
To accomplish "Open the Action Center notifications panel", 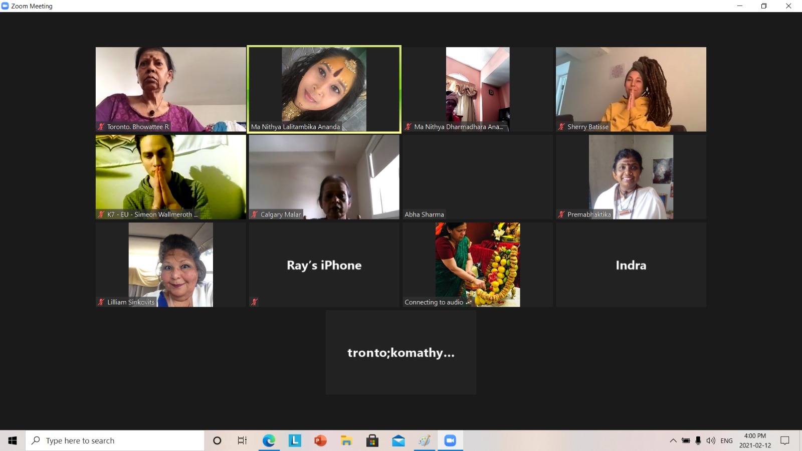I will click(x=785, y=440).
